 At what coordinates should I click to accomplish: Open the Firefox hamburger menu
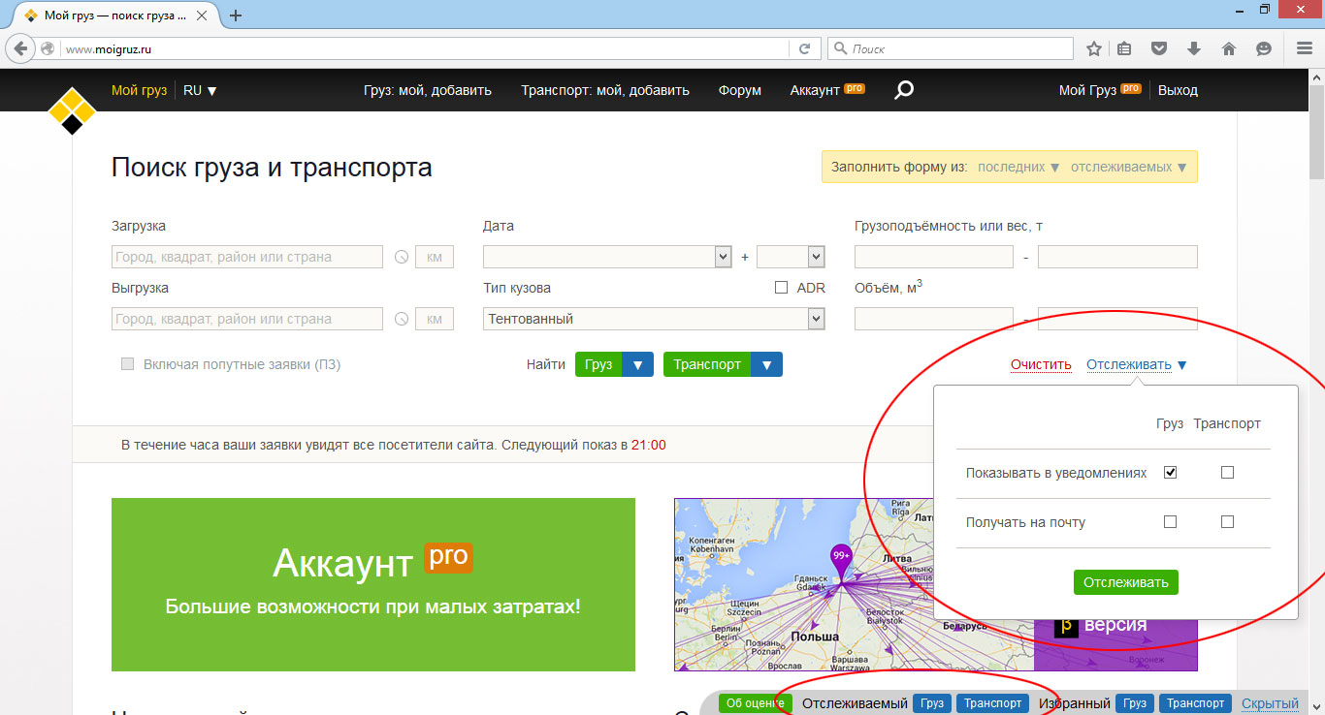pyautogui.click(x=1305, y=48)
